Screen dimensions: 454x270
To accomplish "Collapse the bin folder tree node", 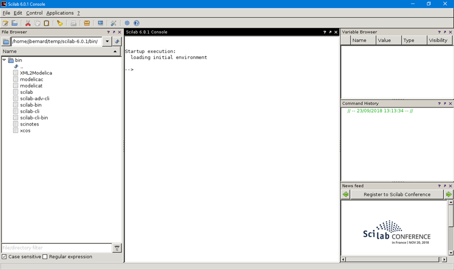I will point(4,60).
